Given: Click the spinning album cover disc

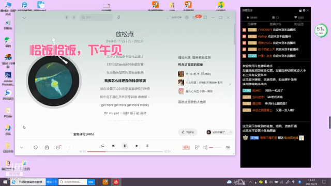Looking at the screenshot, I should tap(54, 81).
